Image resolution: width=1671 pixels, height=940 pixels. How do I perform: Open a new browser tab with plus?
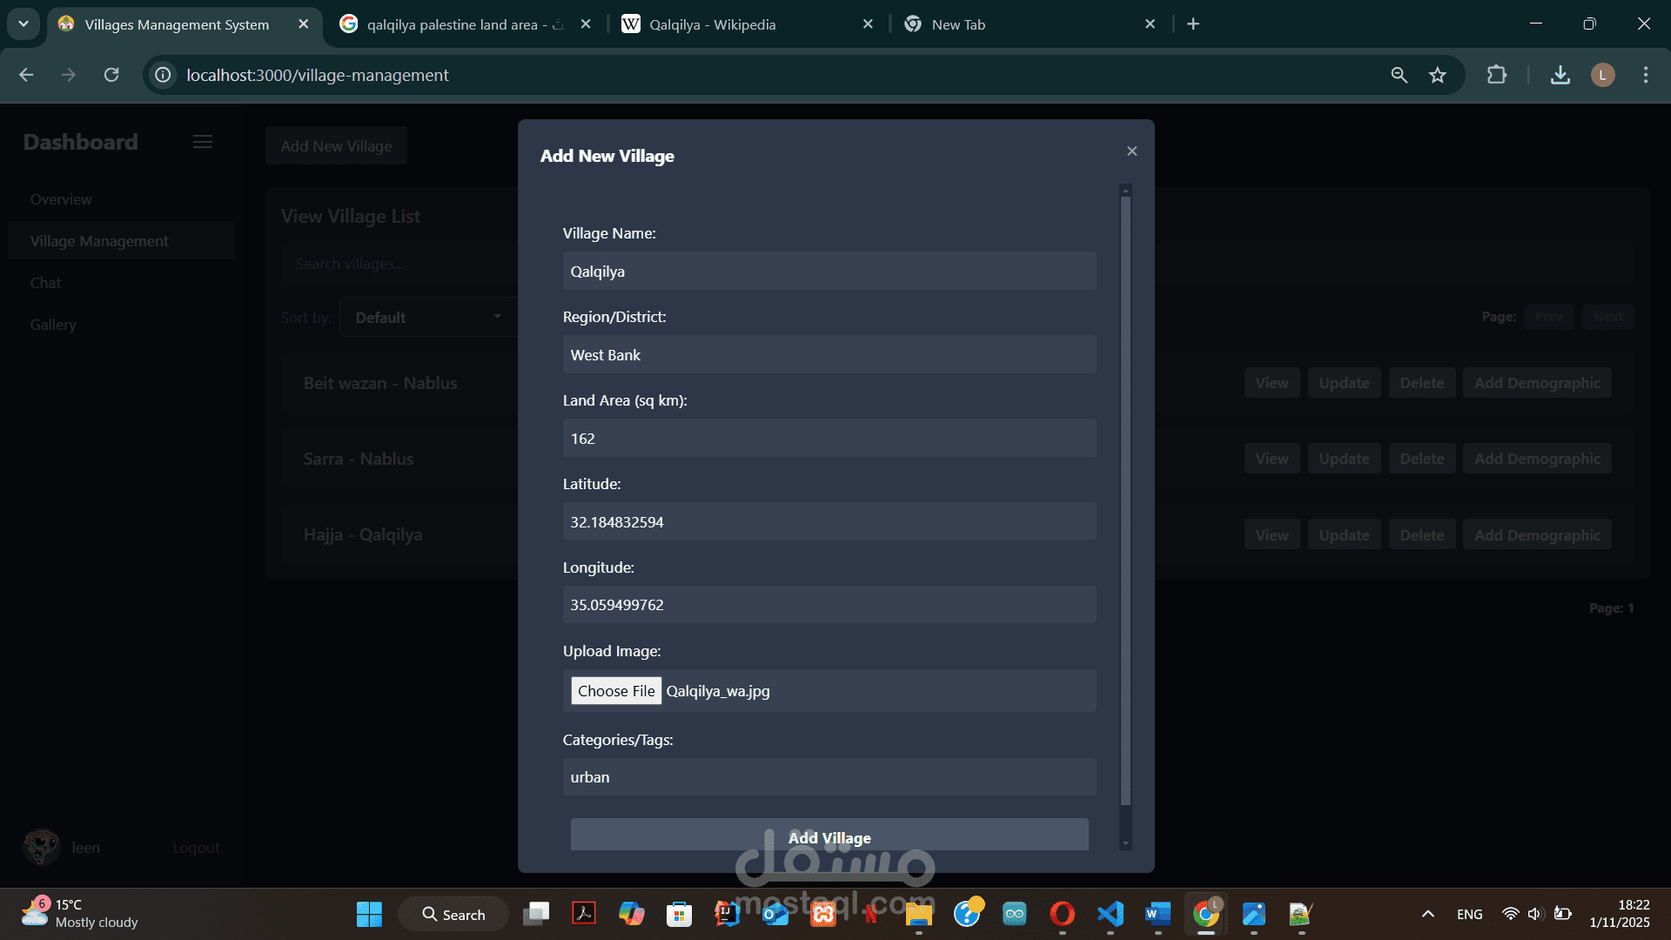point(1193,24)
